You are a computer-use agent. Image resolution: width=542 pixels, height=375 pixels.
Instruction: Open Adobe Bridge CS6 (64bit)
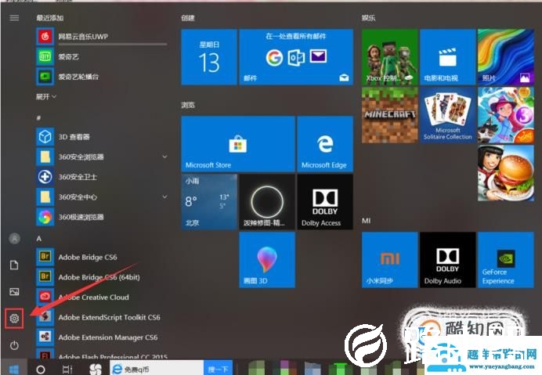pos(103,277)
